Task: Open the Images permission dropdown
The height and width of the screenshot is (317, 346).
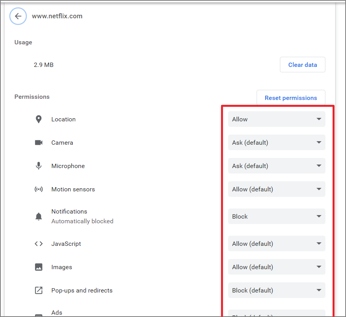Action: click(277, 267)
